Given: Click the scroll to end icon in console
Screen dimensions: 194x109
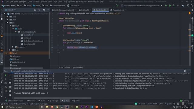Looking at the screenshot, I should pos(10,87).
